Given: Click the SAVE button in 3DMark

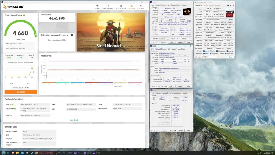Looking at the screenshot, I should 28,83.
